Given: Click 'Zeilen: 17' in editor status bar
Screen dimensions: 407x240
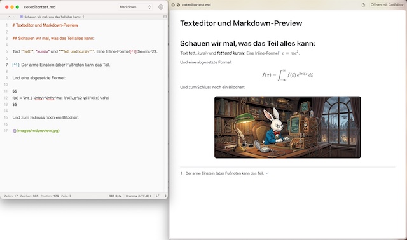Looking at the screenshot, I should pos(11,196).
